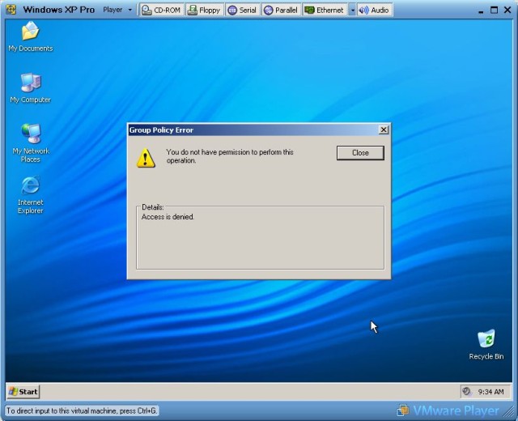Toggle the Audio device button
This screenshot has height=421, width=518.
pos(374,11)
